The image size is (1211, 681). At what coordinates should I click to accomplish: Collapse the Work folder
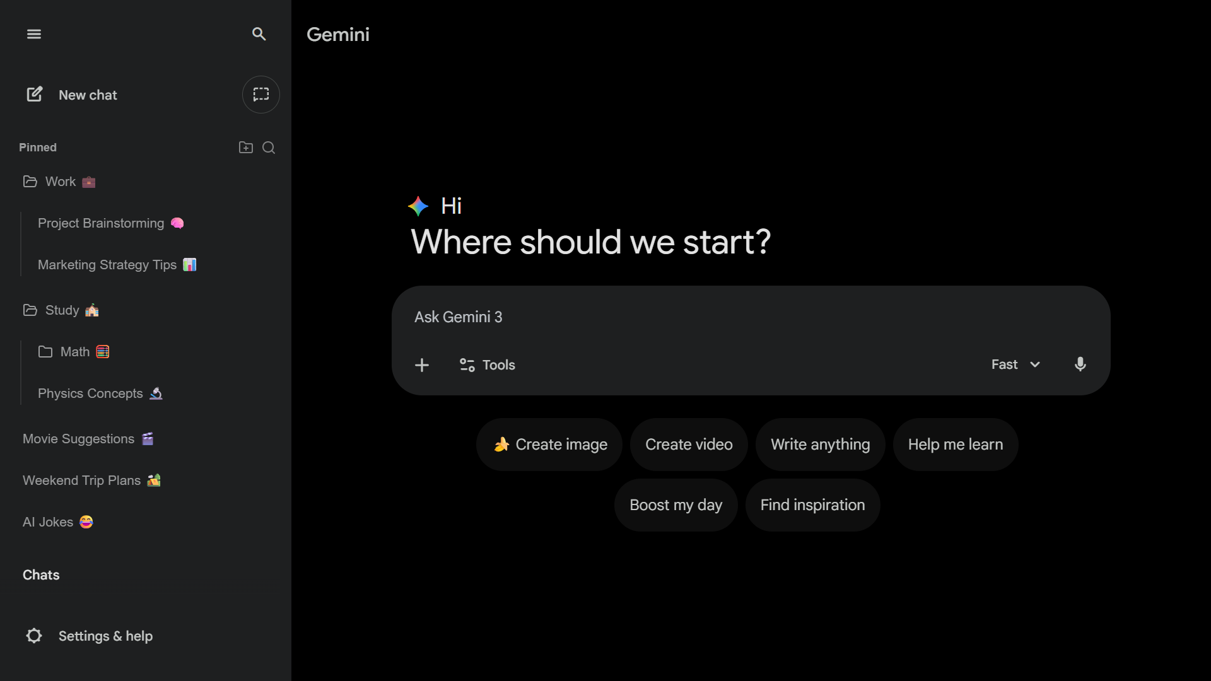pos(59,182)
